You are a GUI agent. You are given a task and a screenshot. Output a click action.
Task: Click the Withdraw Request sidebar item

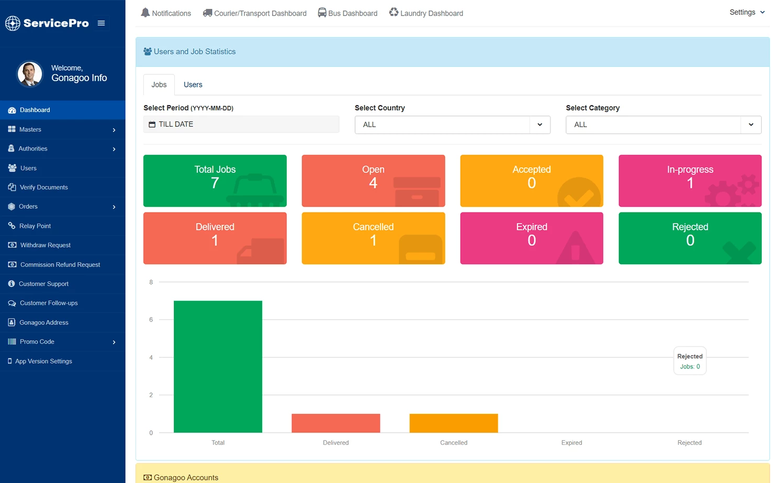coord(45,245)
